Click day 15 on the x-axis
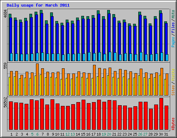Viewport: 177px width, 138px height. [x=83, y=134]
